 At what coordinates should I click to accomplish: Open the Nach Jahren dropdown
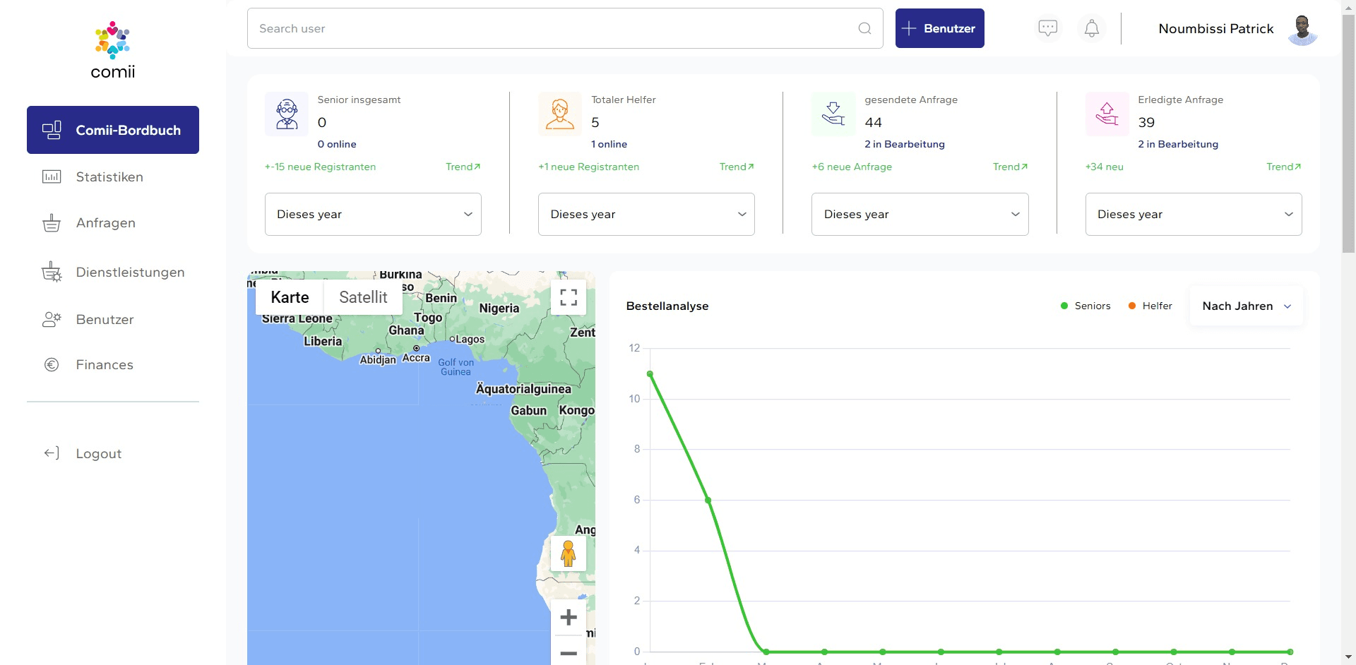click(1247, 306)
